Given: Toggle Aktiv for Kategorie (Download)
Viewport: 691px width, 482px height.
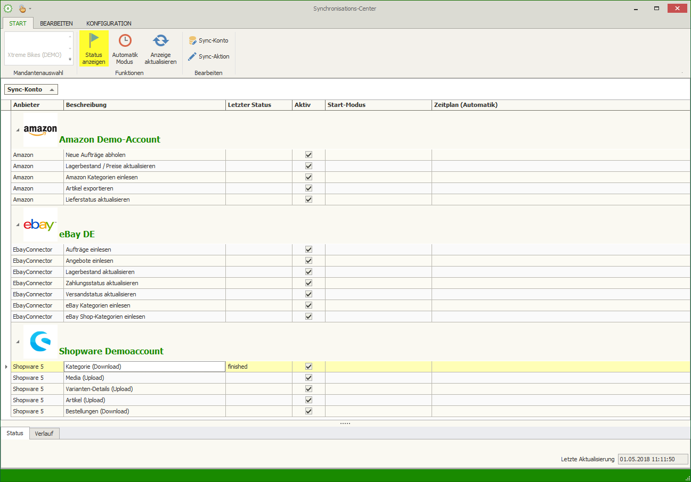Looking at the screenshot, I should click(308, 367).
